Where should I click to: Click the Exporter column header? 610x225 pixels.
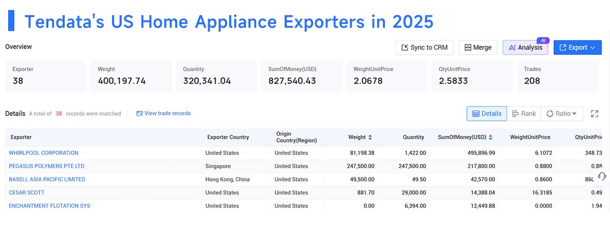(x=21, y=137)
